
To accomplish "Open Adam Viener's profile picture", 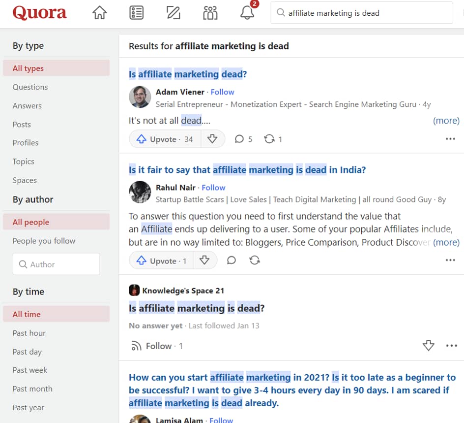I will coord(140,97).
